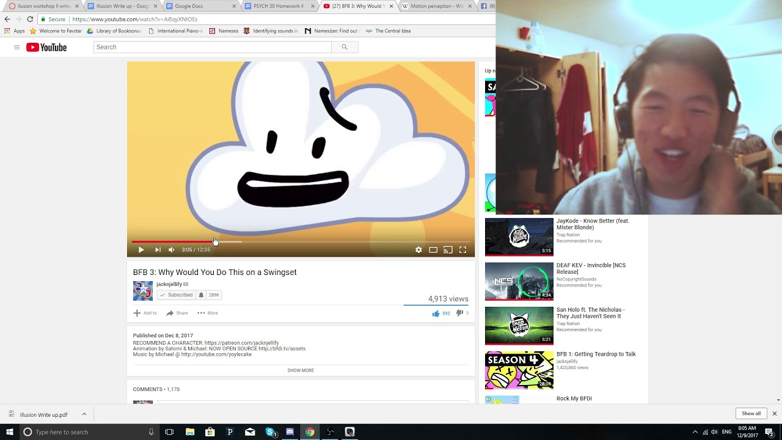Open the Apps bookmark shortcut
The image size is (782, 440).
click(x=15, y=31)
